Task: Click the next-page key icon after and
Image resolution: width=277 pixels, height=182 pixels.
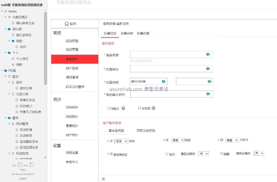Action: pyautogui.click(x=32, y=165)
